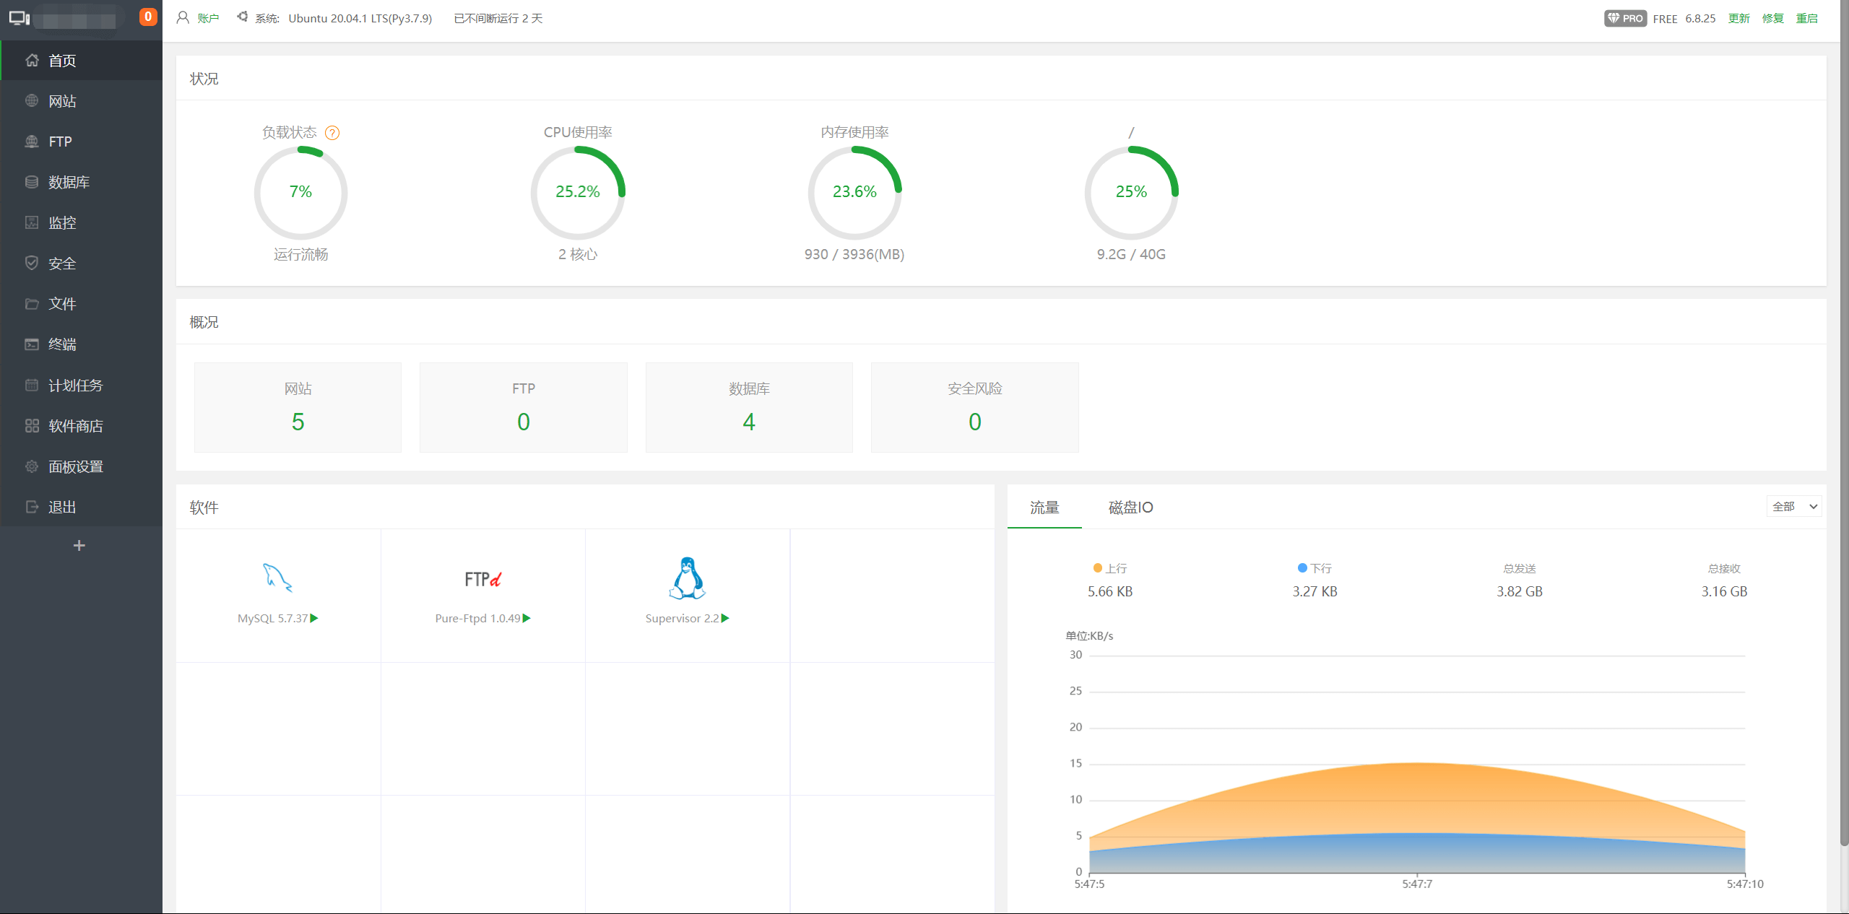This screenshot has width=1849, height=914.
Task: Click the PRO diamond badge
Action: (x=1625, y=18)
